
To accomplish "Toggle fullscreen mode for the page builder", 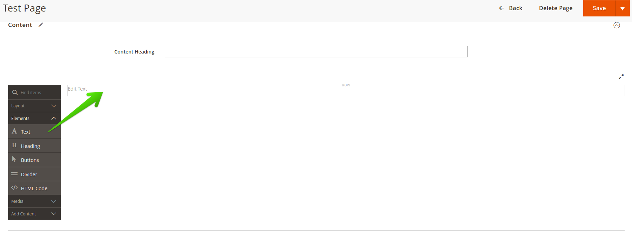I will tap(621, 77).
